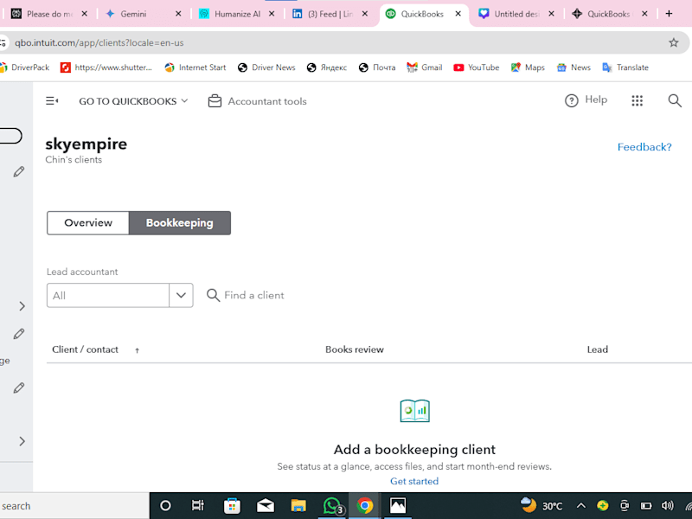692x519 pixels.
Task: Open the site info icon in address bar
Action: (x=3, y=42)
